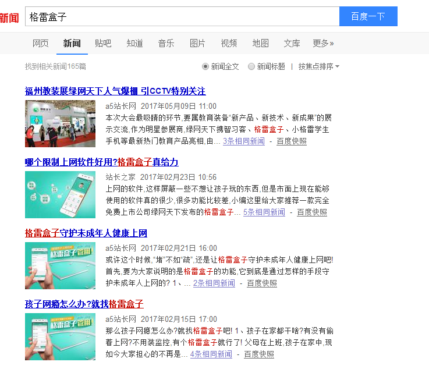
Task: Select the 新闻标题 radio button
Action: pyautogui.click(x=251, y=66)
